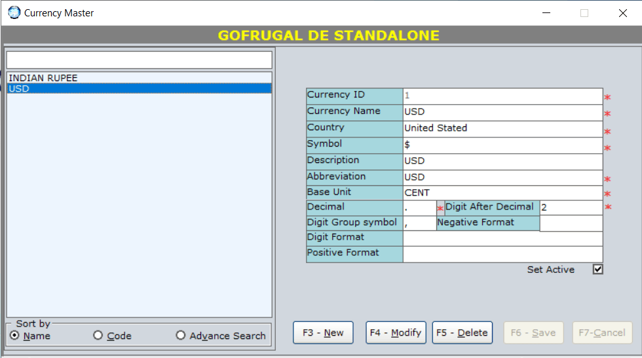Focus the Digit After Decimal field

pos(570,207)
